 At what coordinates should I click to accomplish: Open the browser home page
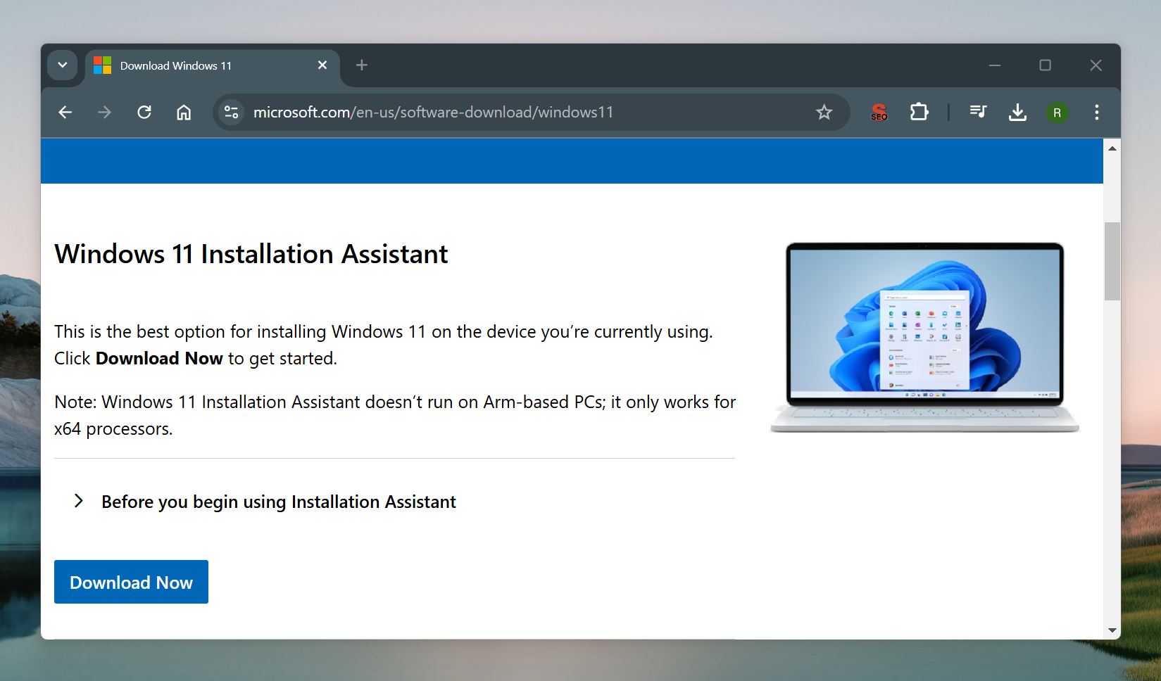tap(184, 113)
